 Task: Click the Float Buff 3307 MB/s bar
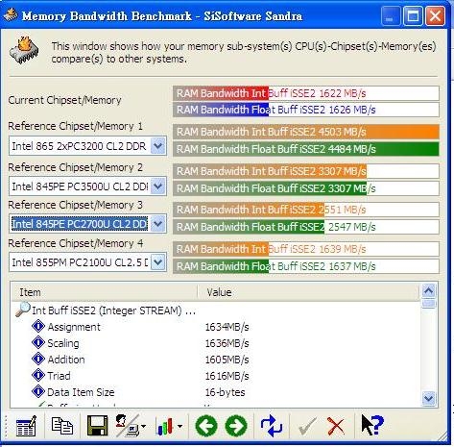point(306,188)
